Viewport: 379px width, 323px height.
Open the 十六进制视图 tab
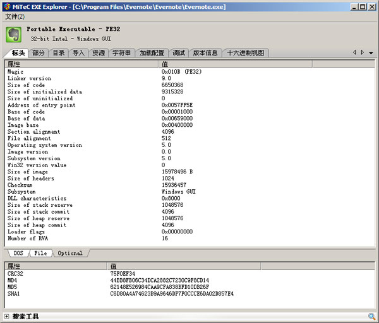point(245,53)
